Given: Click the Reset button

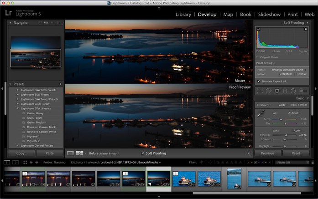Looking at the screenshot, I should point(296,153).
